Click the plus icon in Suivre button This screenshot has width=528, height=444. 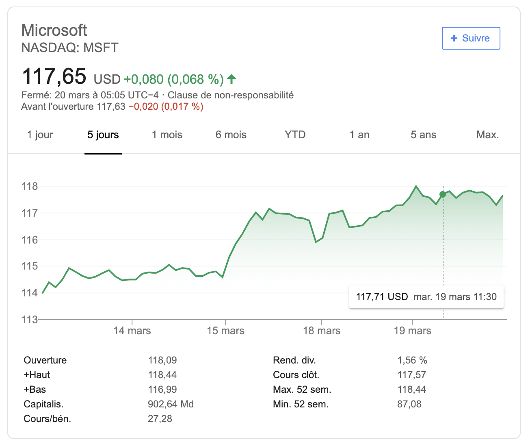[454, 38]
